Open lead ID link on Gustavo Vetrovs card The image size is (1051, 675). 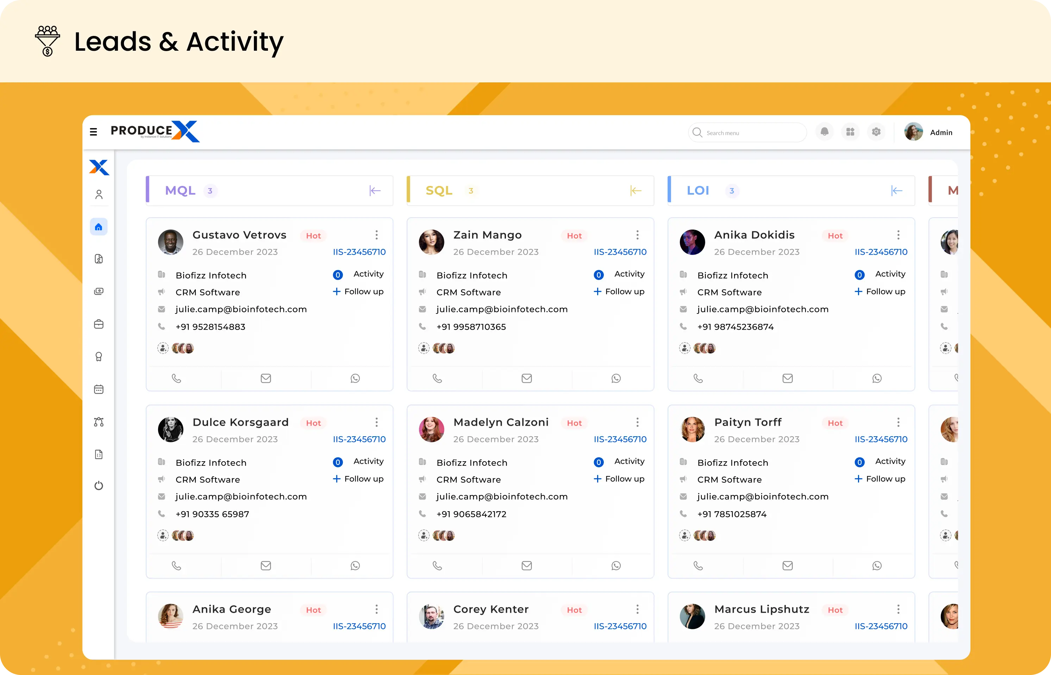pos(359,252)
